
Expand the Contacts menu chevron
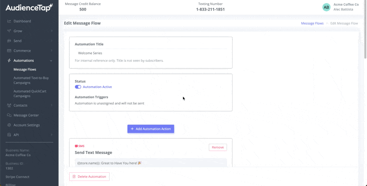(x=51, y=105)
